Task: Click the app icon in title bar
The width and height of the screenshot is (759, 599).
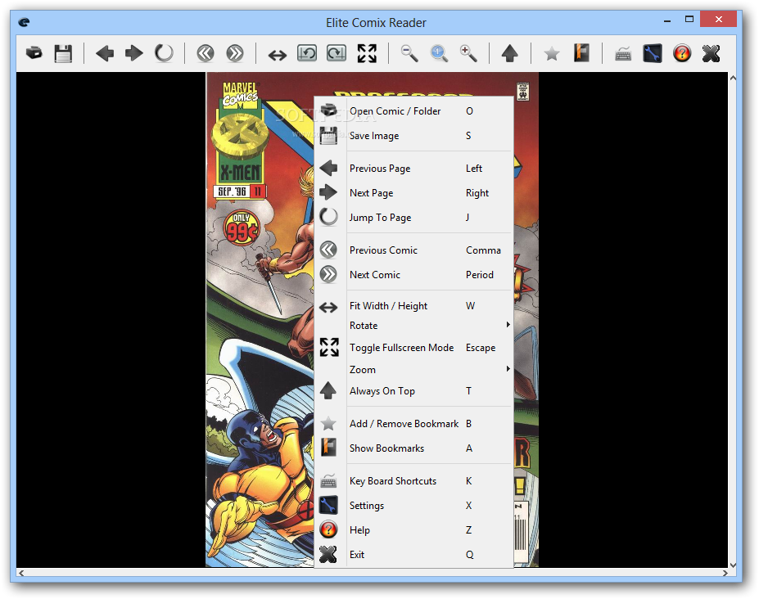Action: pyautogui.click(x=24, y=22)
